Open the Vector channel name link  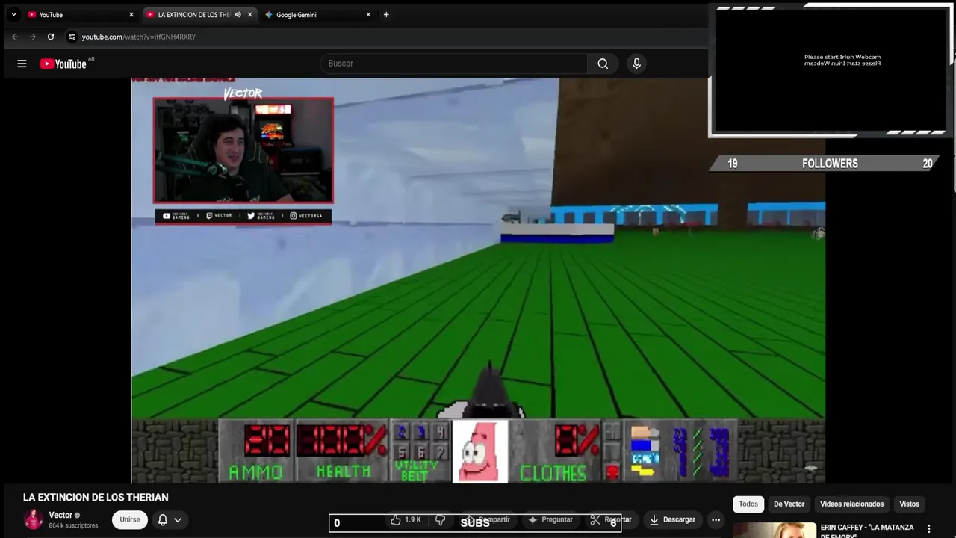point(60,515)
